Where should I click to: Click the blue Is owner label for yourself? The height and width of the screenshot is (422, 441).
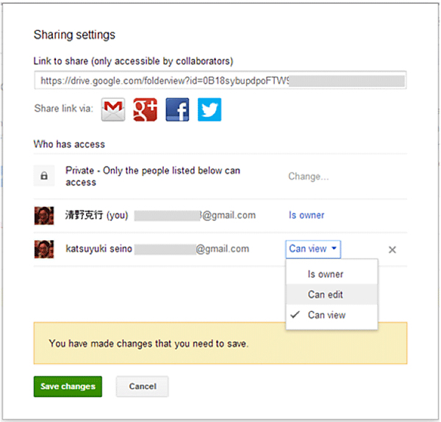(x=306, y=215)
